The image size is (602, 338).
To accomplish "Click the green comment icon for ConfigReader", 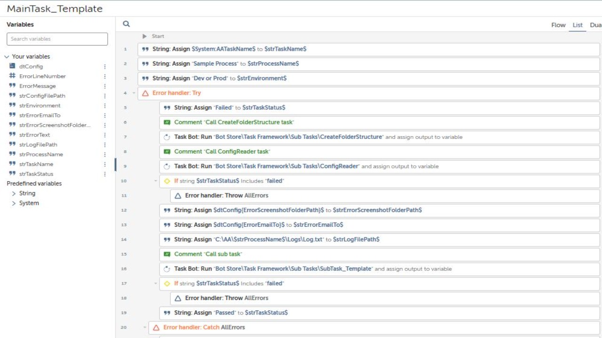I will click(167, 152).
